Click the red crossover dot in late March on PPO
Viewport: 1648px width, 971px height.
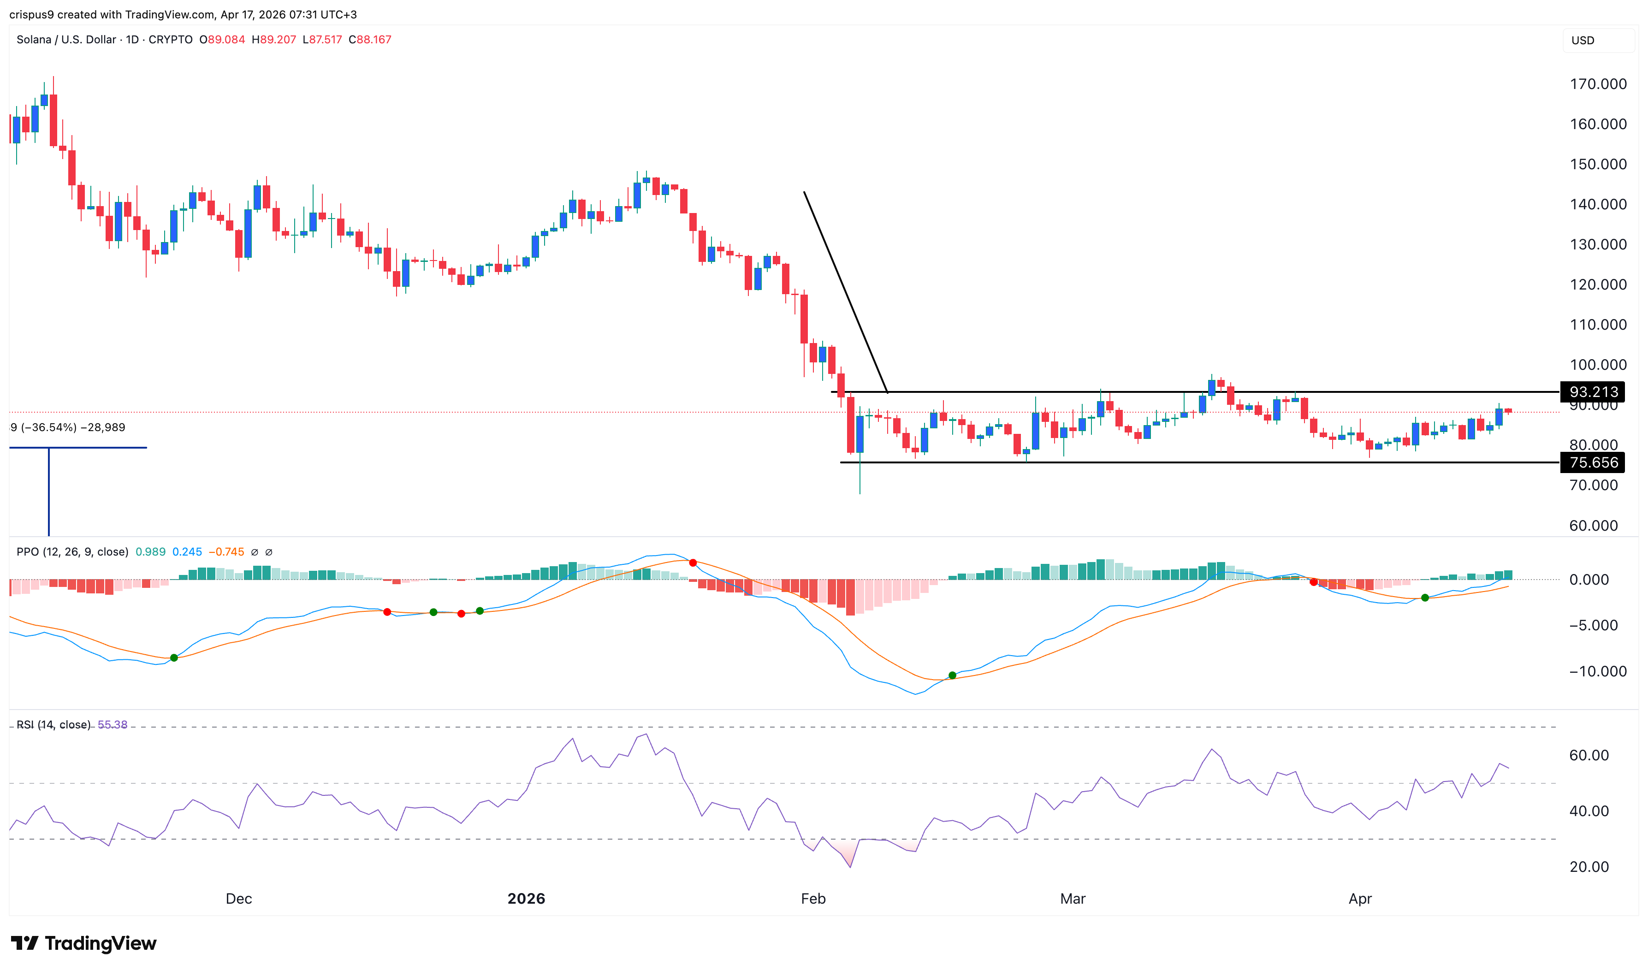point(1313,582)
